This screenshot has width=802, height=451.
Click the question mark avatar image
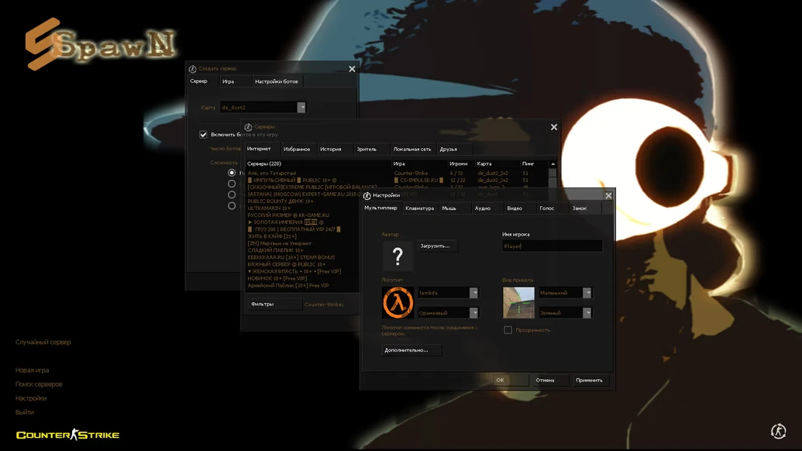(398, 256)
